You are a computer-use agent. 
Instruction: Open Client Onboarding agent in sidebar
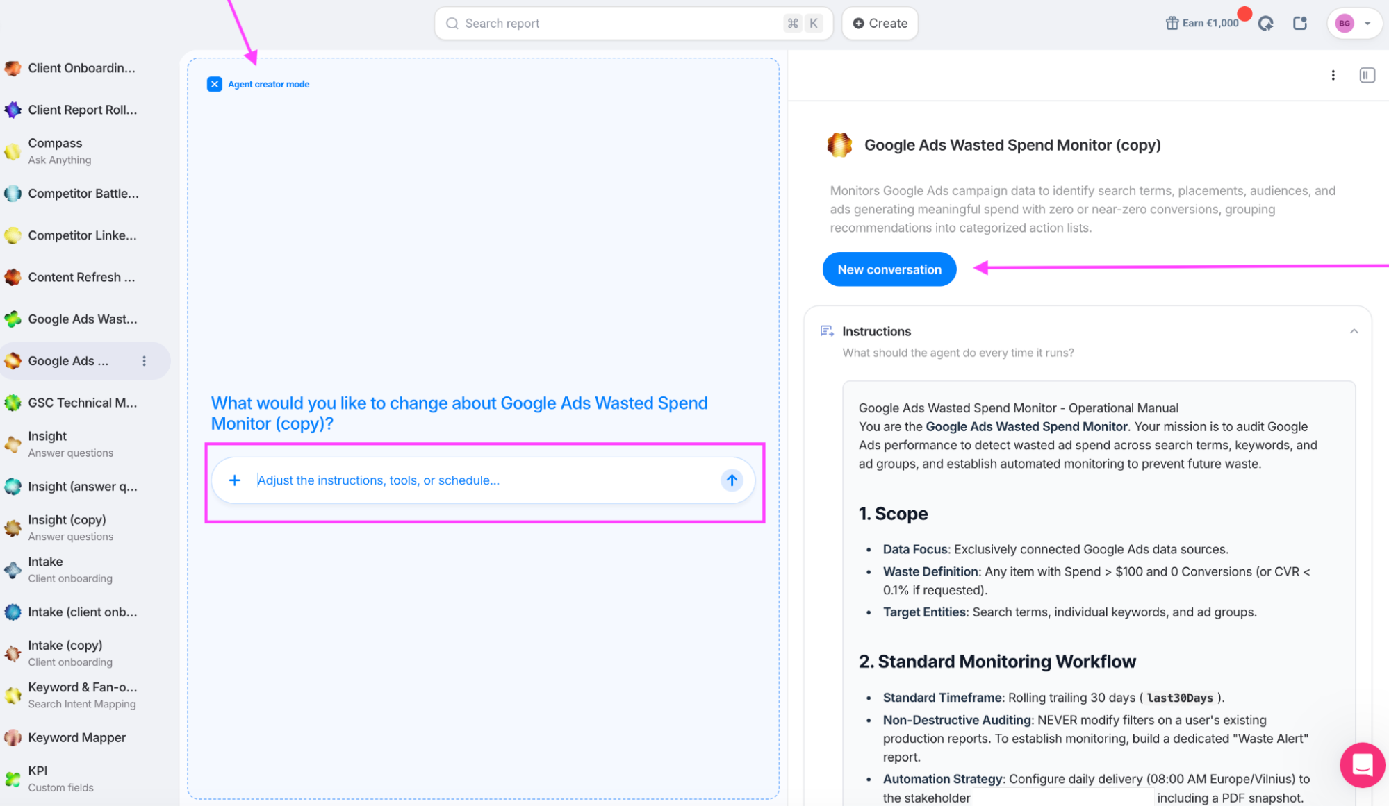point(82,68)
